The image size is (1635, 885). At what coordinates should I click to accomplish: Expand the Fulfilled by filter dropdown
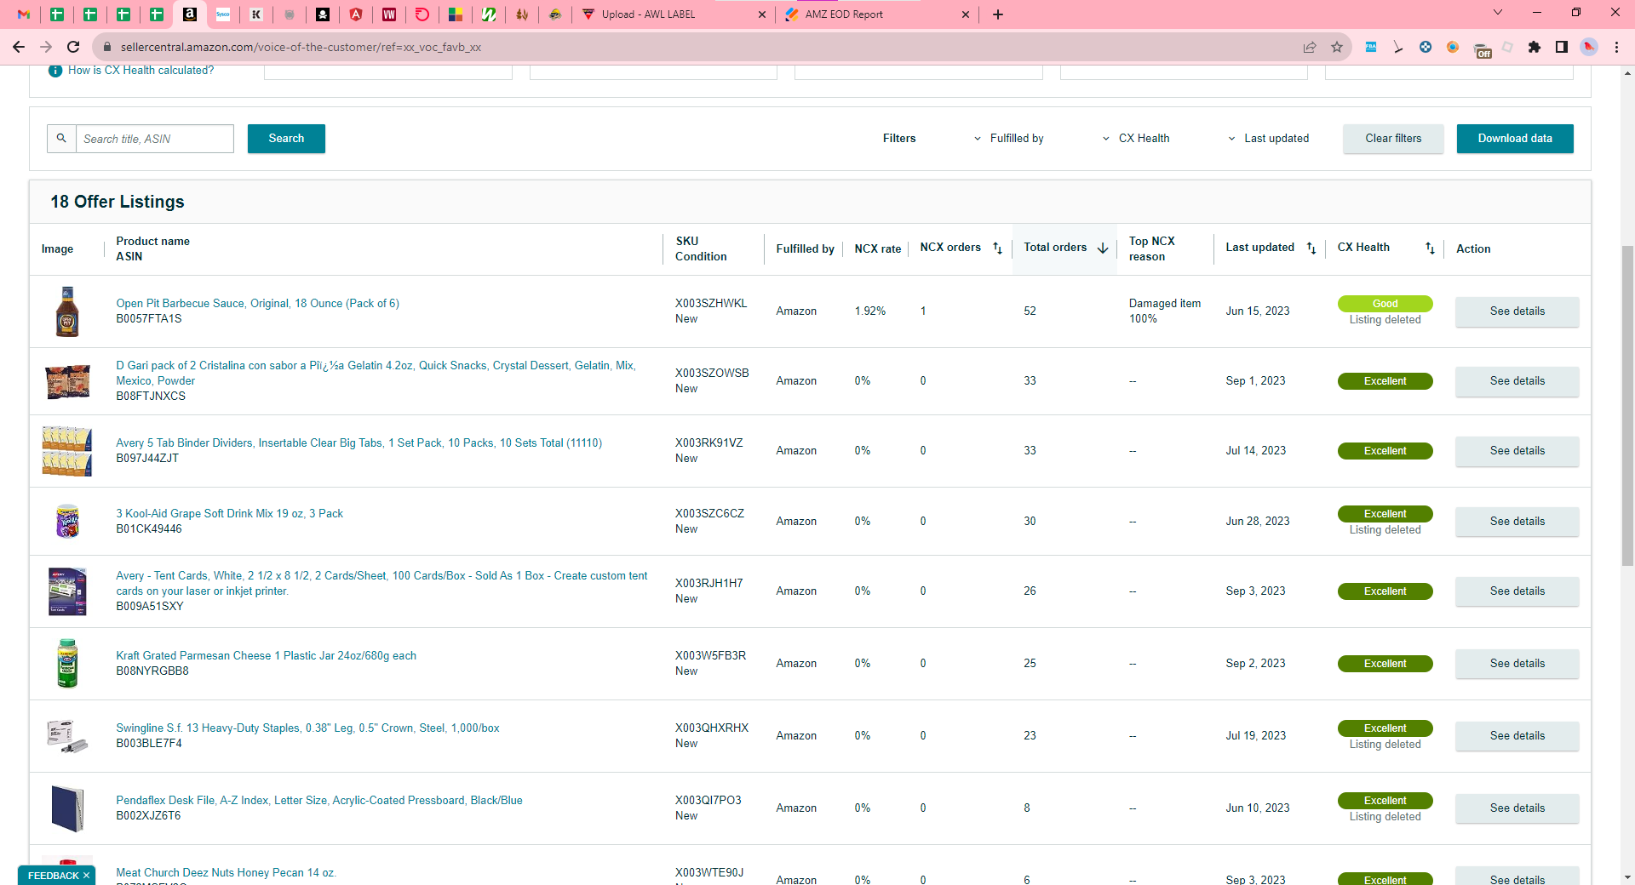pos(1008,139)
